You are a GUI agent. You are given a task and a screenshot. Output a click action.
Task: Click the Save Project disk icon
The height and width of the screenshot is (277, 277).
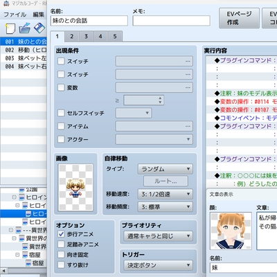click(x=39, y=28)
